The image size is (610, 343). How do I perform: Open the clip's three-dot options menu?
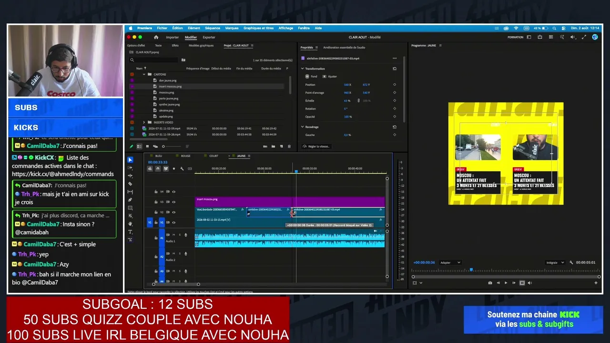tap(395, 58)
